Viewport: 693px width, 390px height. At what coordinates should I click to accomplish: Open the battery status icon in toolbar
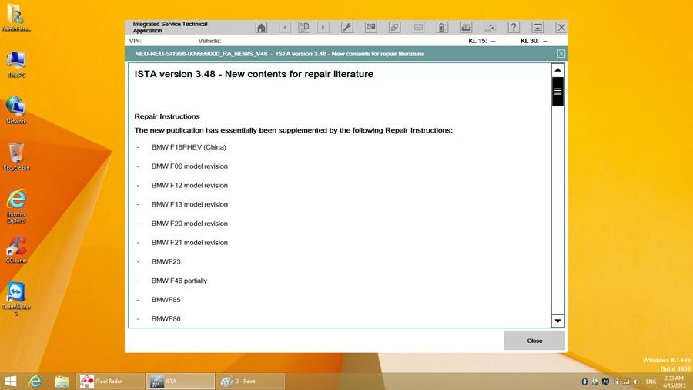tap(442, 28)
